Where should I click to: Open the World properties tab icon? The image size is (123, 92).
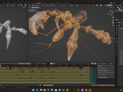pyautogui.click(x=117, y=35)
